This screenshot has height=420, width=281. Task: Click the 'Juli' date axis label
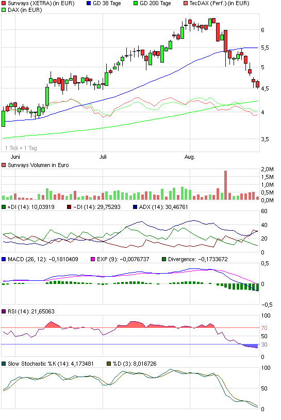(103, 157)
